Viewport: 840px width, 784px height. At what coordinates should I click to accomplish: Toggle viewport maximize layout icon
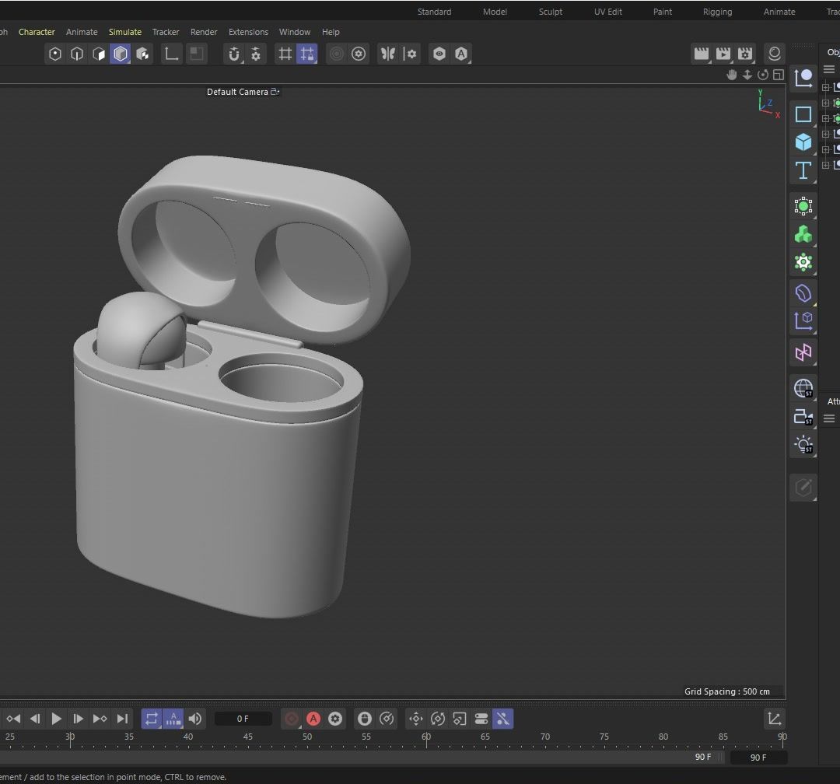[779, 75]
